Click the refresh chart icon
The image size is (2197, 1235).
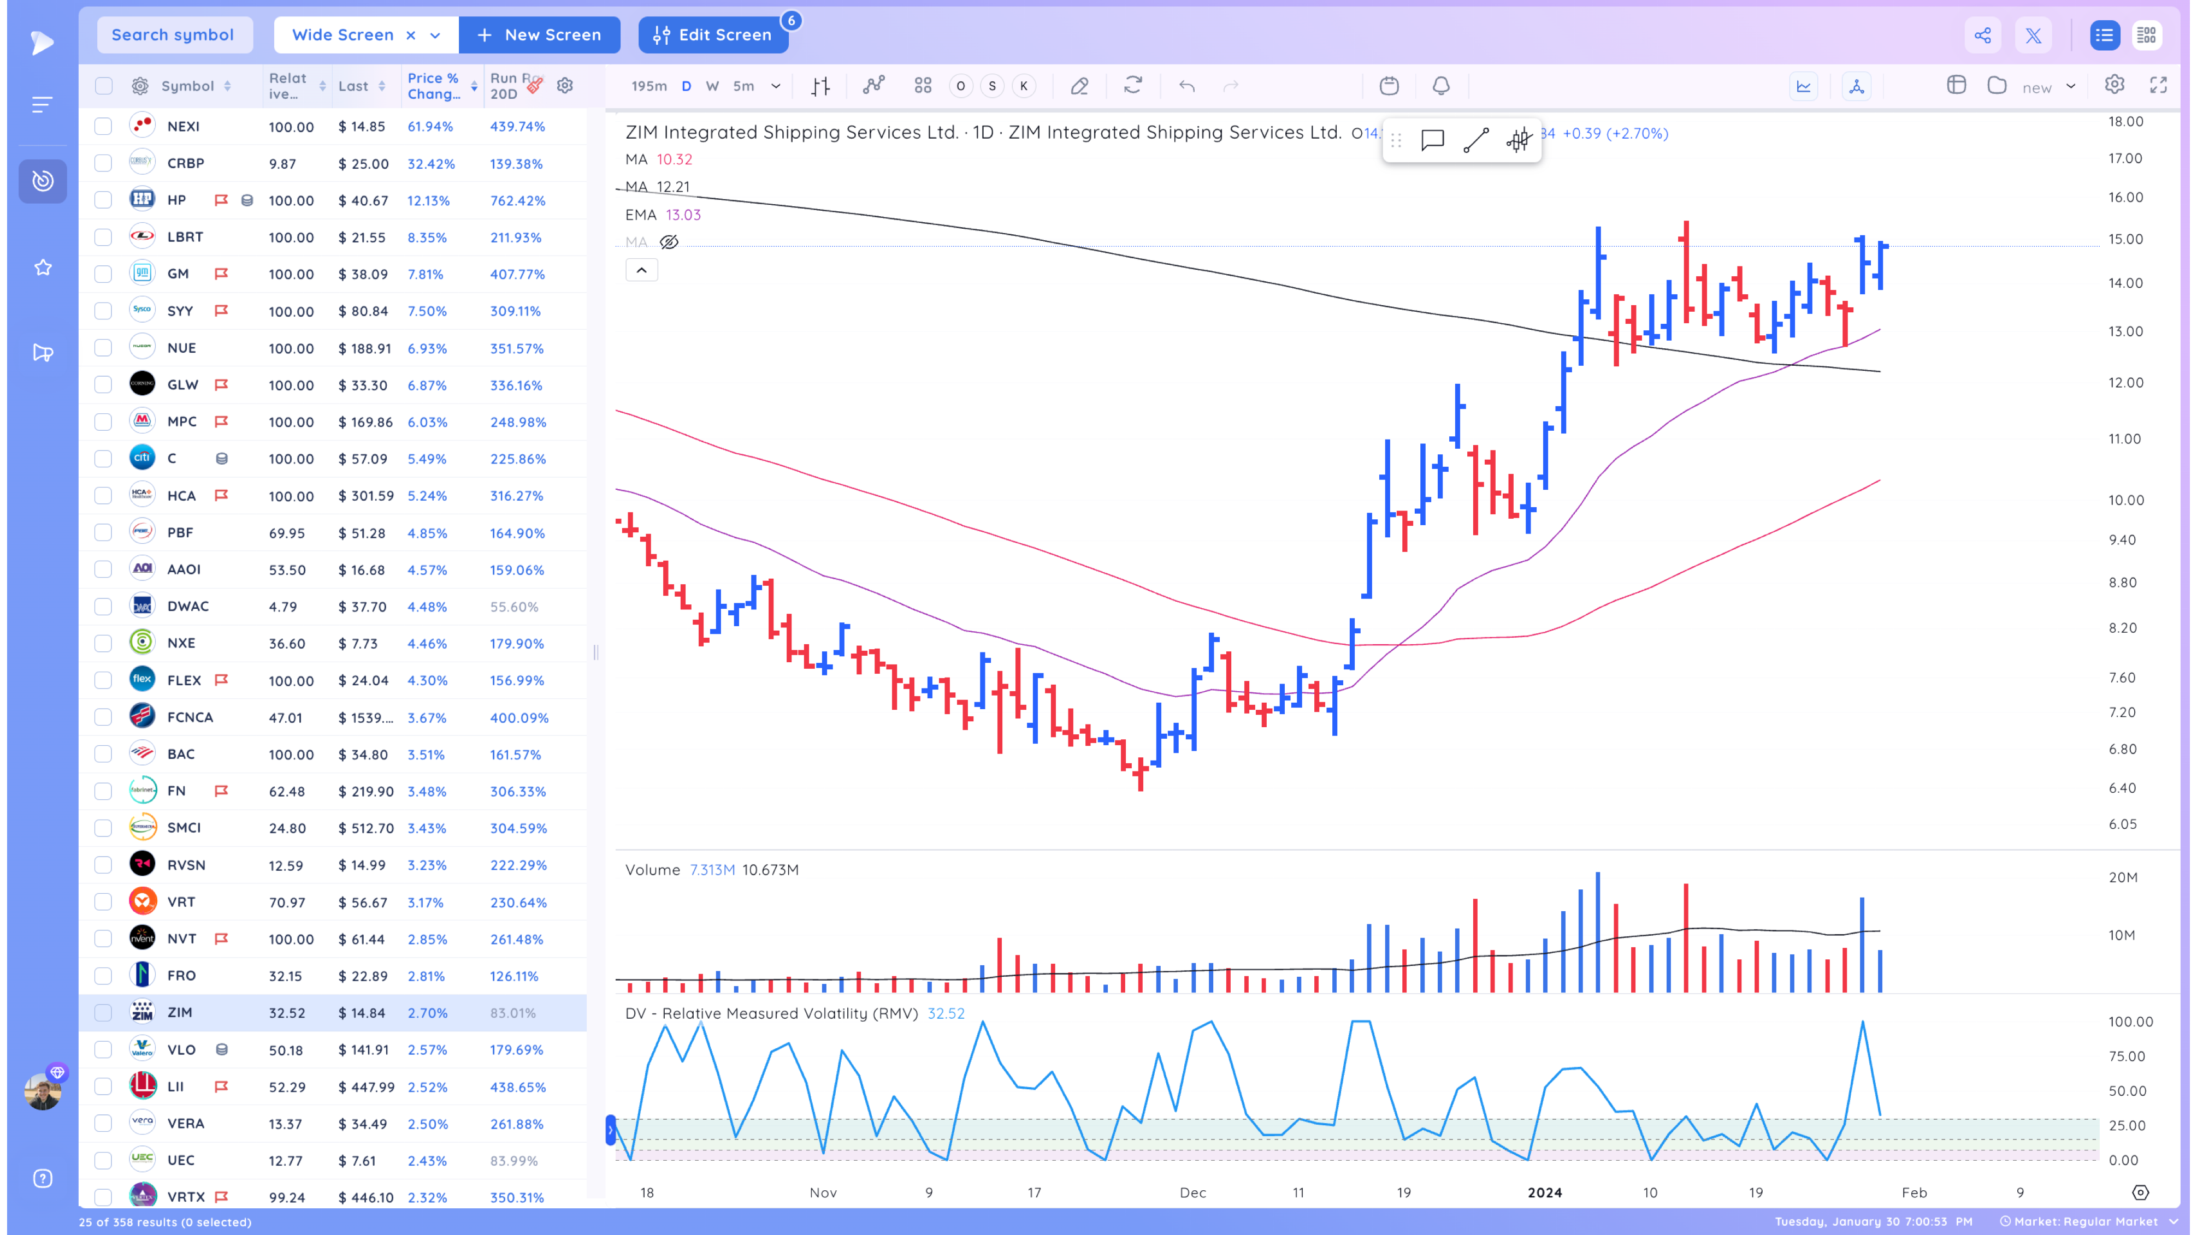pyautogui.click(x=1132, y=85)
